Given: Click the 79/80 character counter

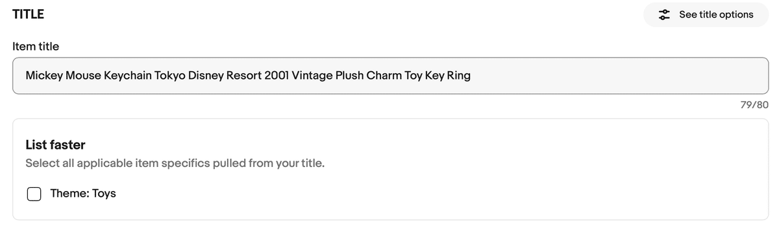Looking at the screenshot, I should [754, 105].
